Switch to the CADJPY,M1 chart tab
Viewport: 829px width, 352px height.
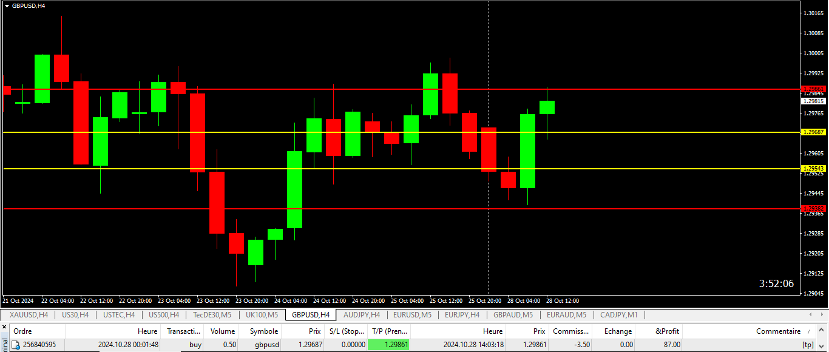[619, 315]
